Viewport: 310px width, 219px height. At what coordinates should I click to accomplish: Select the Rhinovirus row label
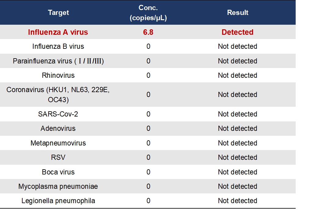click(58, 75)
